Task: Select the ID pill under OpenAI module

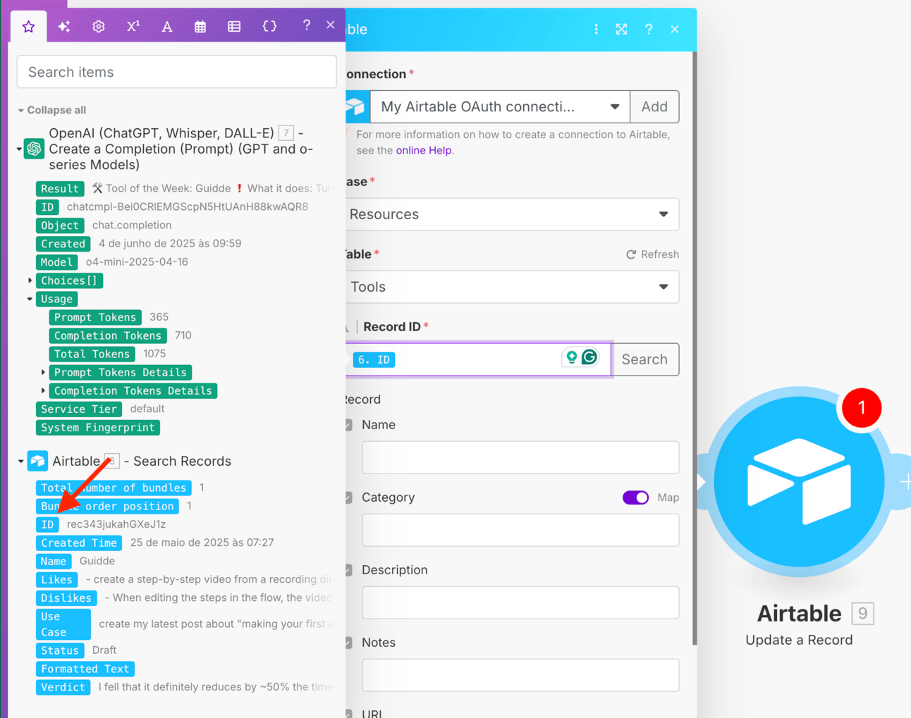Action: click(47, 207)
